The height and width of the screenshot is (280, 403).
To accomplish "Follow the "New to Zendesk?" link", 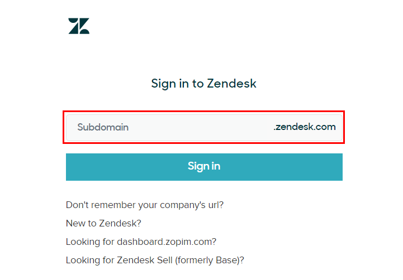I will tap(103, 223).
